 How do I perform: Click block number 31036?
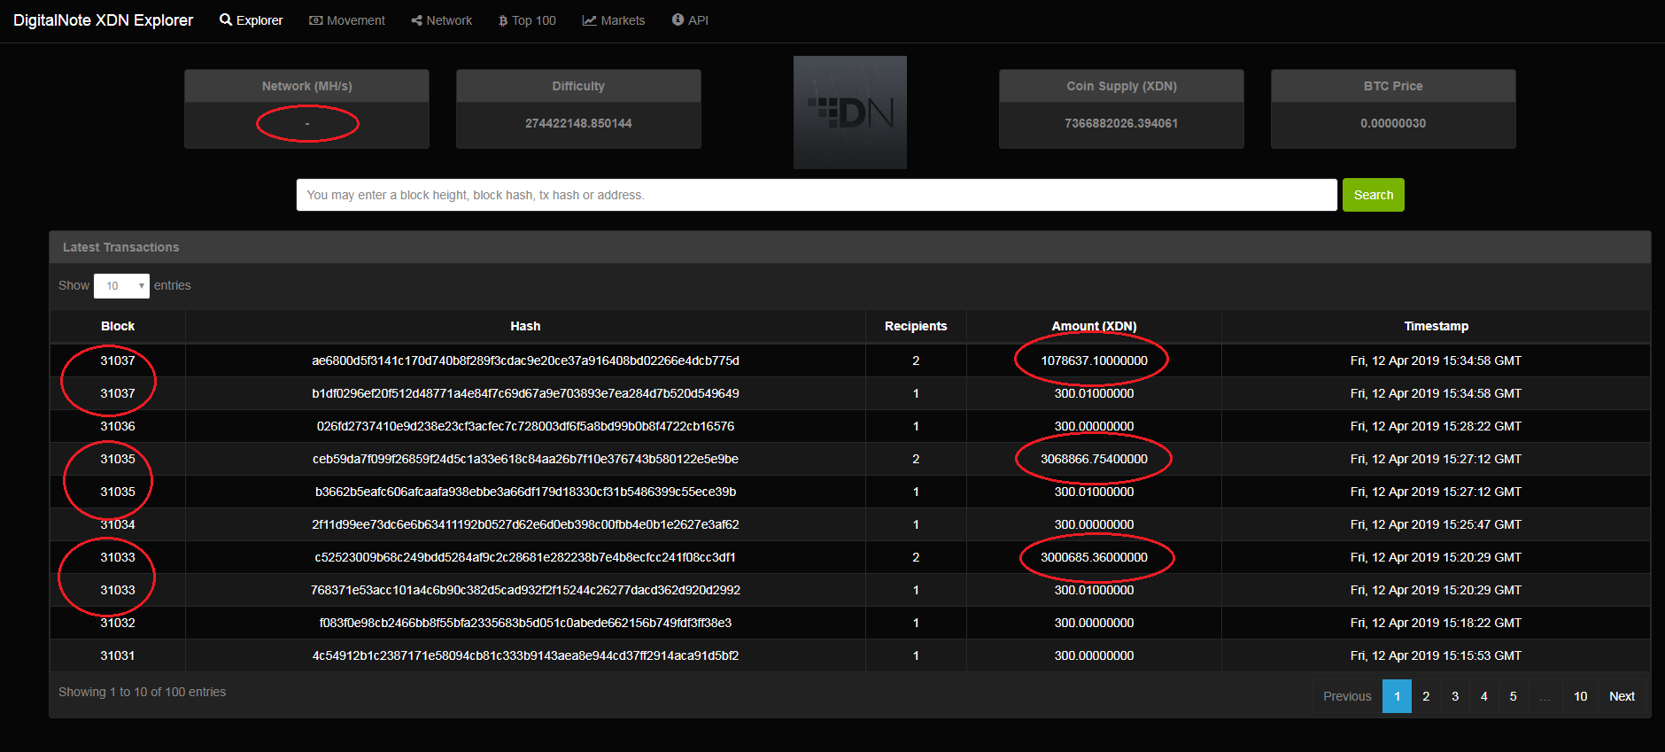point(118,426)
